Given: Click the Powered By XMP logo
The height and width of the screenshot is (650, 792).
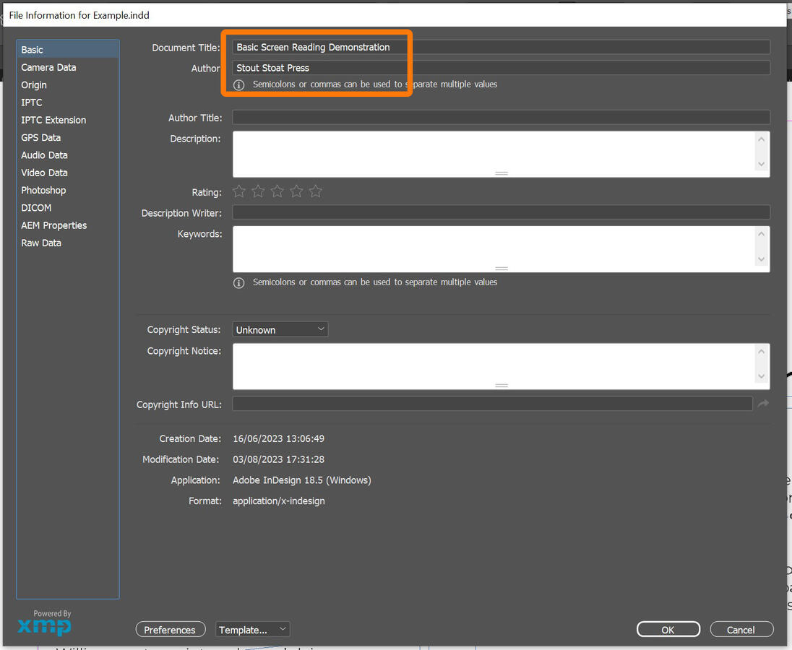Looking at the screenshot, I should pyautogui.click(x=44, y=623).
